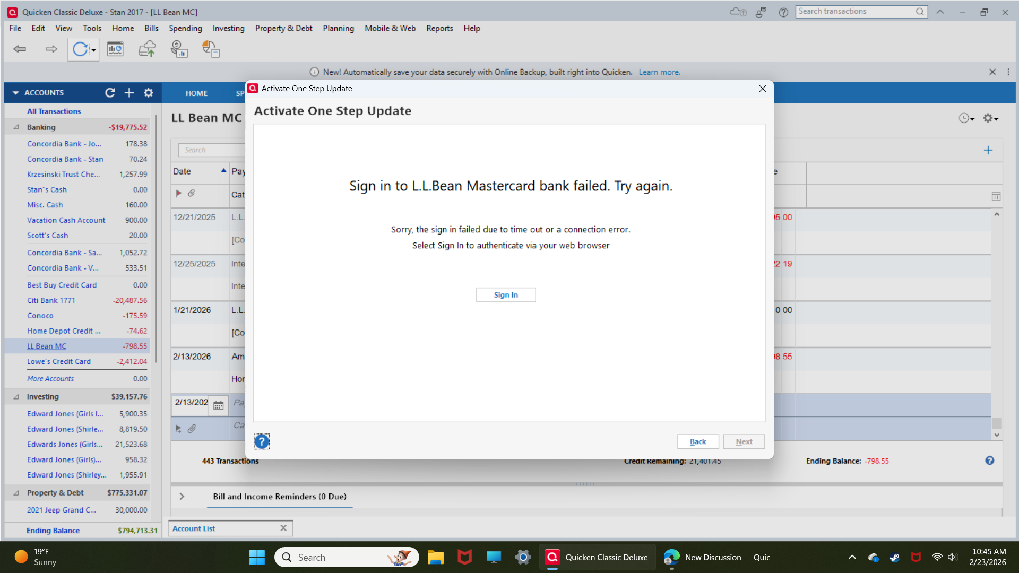1019x573 pixels.
Task: Open the Accounts panel settings gear icon
Action: click(x=148, y=93)
